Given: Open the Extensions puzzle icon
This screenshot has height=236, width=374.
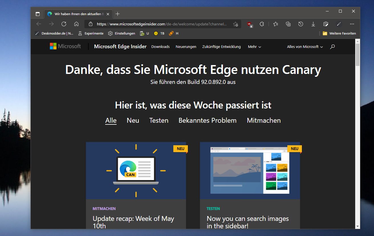Looking at the screenshot, I should pos(262,24).
